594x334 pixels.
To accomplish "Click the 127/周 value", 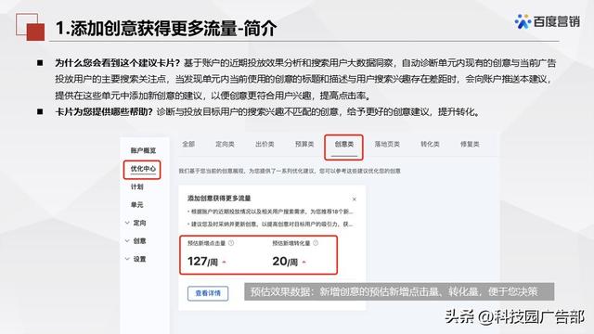I will (x=202, y=262).
